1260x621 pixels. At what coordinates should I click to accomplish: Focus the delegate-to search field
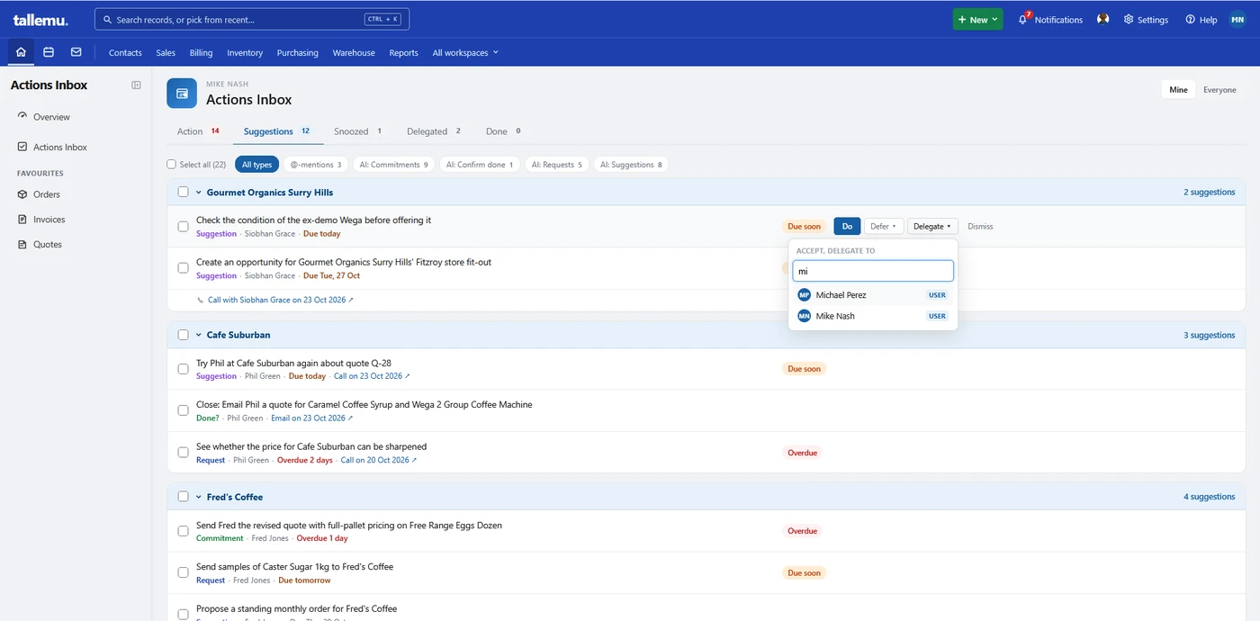point(872,271)
